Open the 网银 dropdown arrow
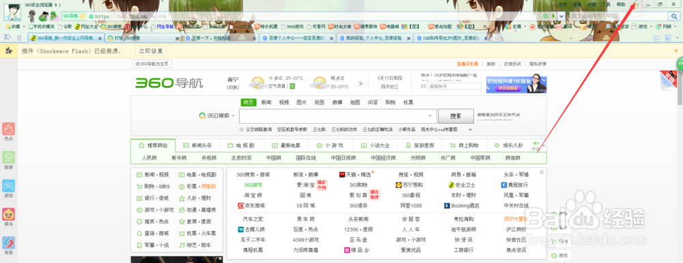Image resolution: width=683 pixels, height=263 pixels. [675, 27]
